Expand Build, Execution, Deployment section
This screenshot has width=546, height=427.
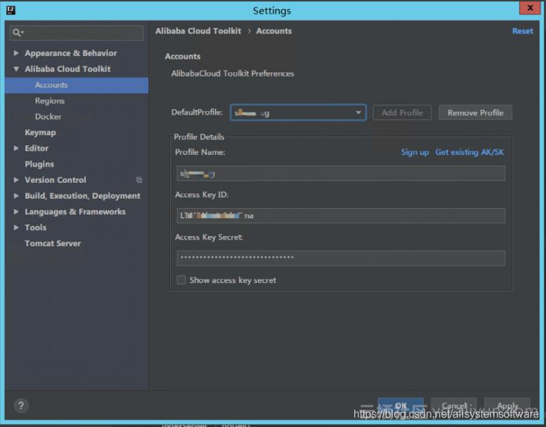(16, 196)
